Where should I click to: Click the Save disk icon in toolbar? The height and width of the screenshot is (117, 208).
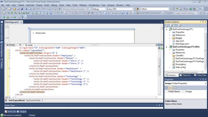pos(18,9)
